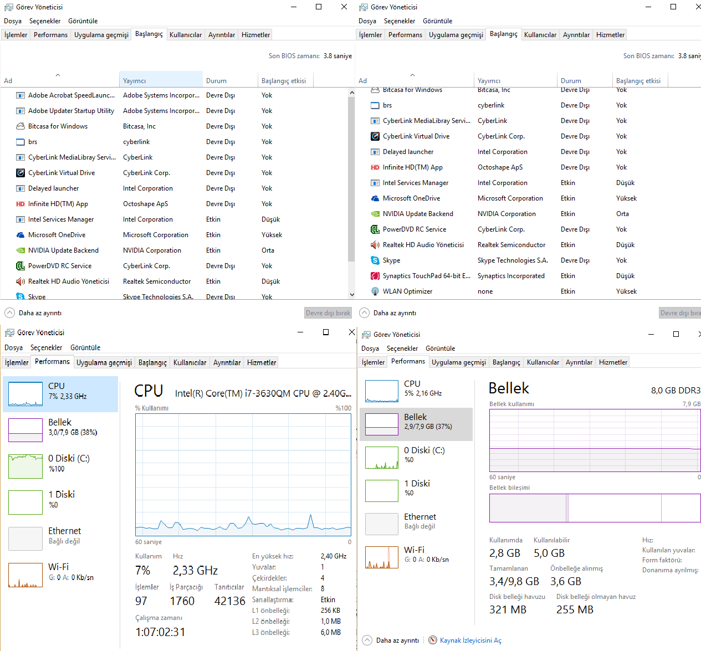Image resolution: width=701 pixels, height=651 pixels.
Task: Click the Skype Technologies S.A. cell in right Startup window
Action: click(513, 260)
